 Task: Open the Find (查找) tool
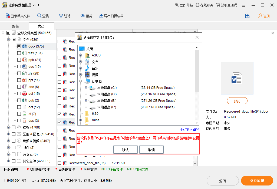coord(43,16)
